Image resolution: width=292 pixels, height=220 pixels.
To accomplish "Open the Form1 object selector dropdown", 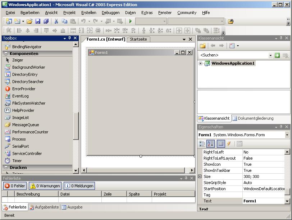I will tap(287, 135).
